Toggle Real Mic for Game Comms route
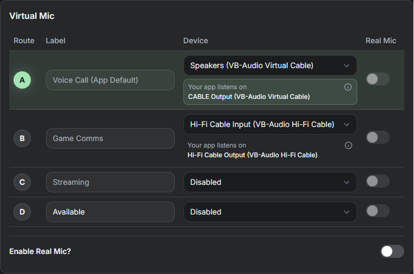 tap(378, 137)
